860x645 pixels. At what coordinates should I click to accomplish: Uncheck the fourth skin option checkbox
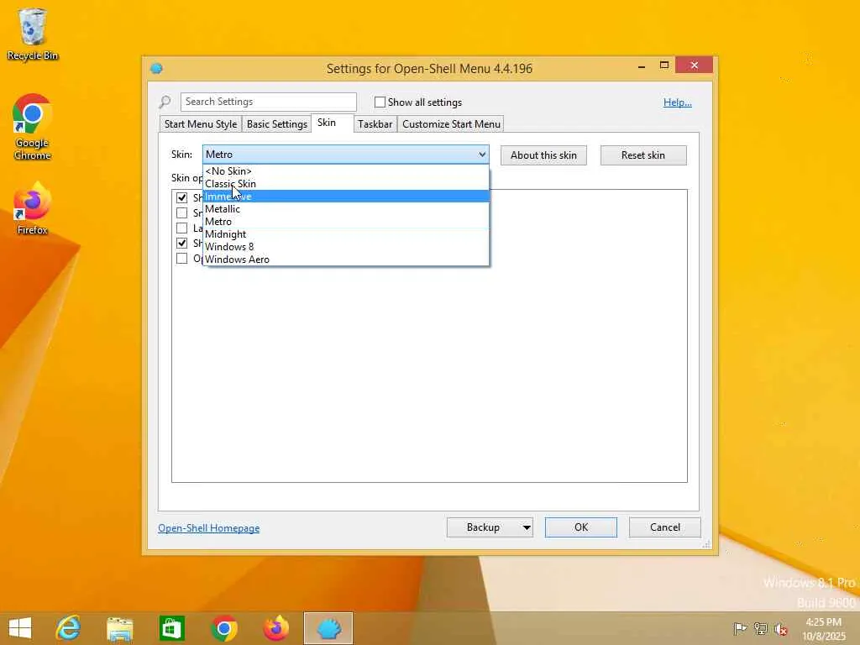pos(181,243)
